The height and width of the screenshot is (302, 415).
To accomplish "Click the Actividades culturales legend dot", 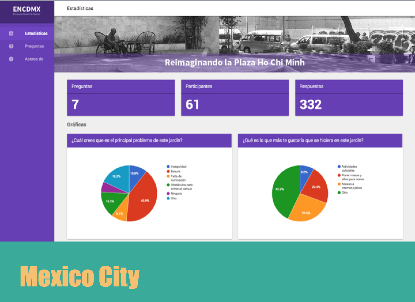I will pos(339,167).
